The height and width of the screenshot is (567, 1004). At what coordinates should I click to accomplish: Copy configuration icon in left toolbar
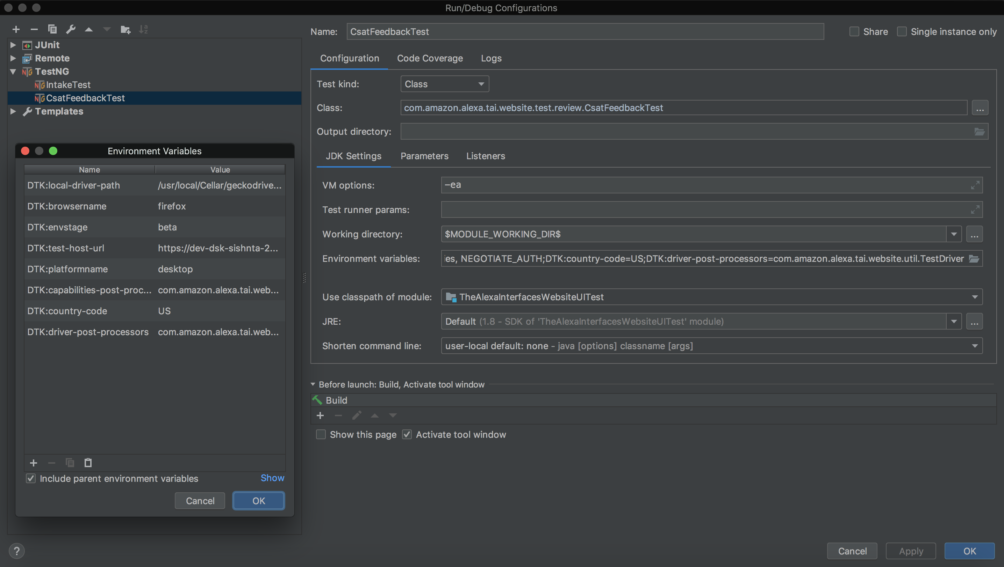coord(52,29)
